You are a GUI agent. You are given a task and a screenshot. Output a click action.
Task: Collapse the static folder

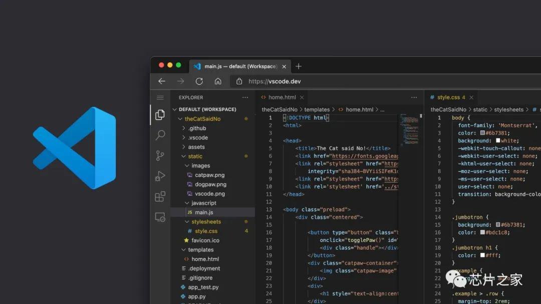(x=183, y=156)
